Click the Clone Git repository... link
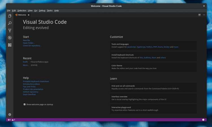This screenshot has height=127, width=212. (32, 46)
